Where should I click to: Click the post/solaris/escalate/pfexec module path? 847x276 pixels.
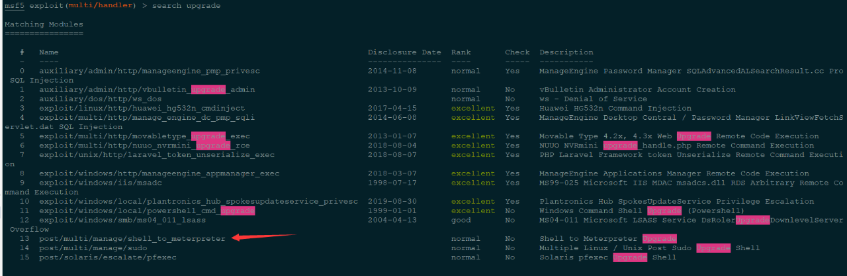(x=107, y=257)
